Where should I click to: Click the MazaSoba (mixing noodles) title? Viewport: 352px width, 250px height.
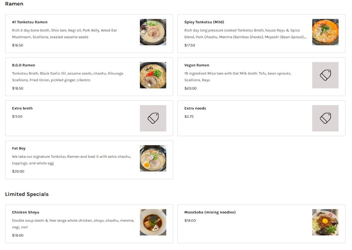pyautogui.click(x=210, y=212)
